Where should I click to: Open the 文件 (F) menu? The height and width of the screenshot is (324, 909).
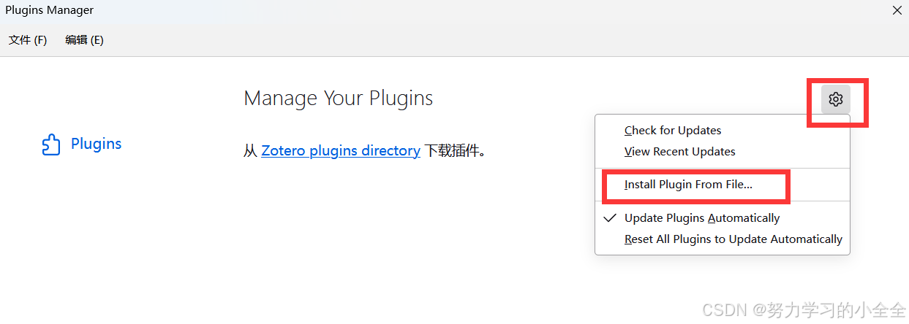pos(28,40)
